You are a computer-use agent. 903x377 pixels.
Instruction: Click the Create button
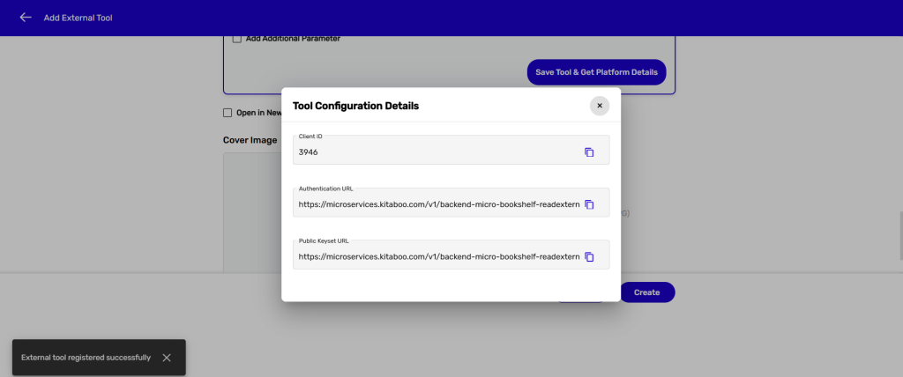tap(646, 292)
